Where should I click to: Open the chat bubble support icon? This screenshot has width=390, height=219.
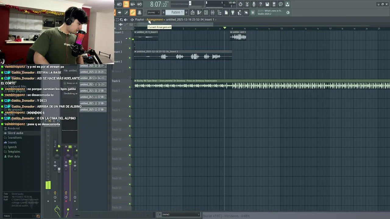(x=281, y=4)
